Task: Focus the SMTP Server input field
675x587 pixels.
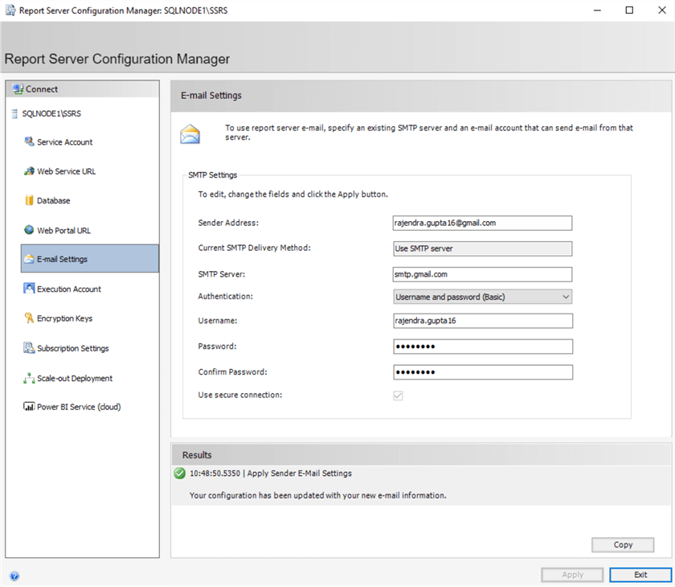Action: [x=482, y=274]
